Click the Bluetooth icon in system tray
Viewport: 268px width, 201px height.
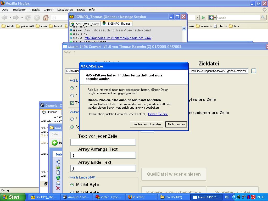point(249,197)
